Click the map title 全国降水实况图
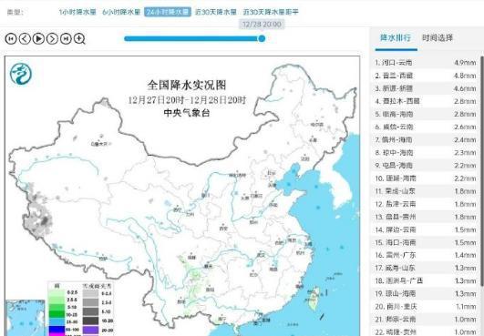The width and height of the screenshot is (484, 336). [187, 85]
